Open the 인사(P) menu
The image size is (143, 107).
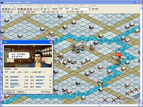point(49,5)
